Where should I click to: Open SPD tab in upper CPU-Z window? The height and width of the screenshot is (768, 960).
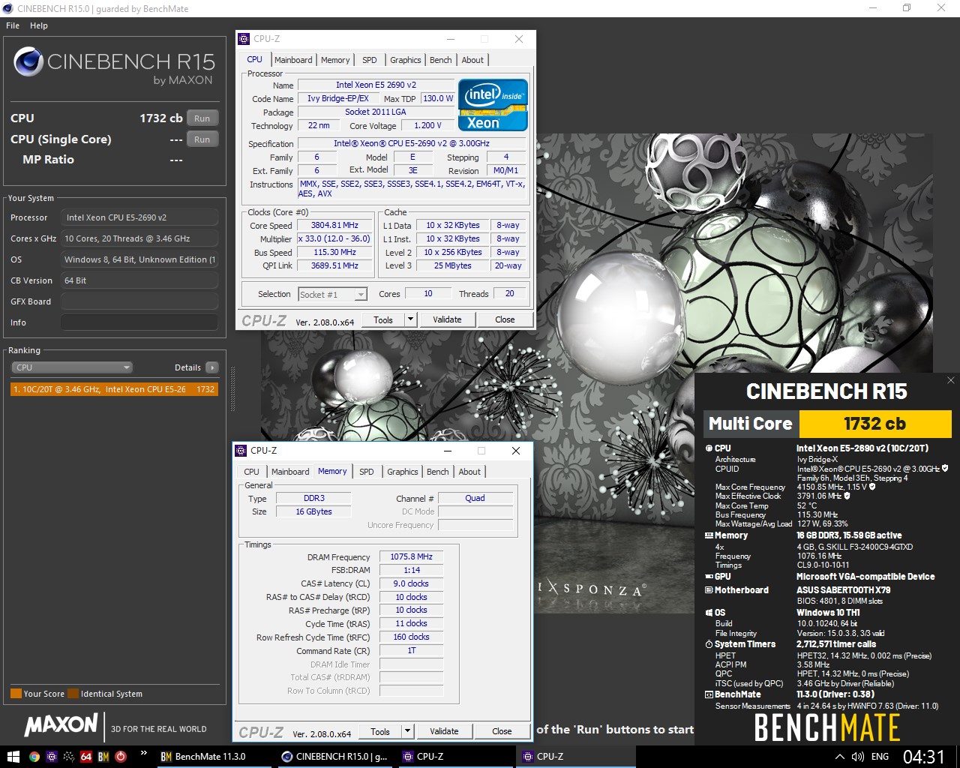click(x=370, y=60)
